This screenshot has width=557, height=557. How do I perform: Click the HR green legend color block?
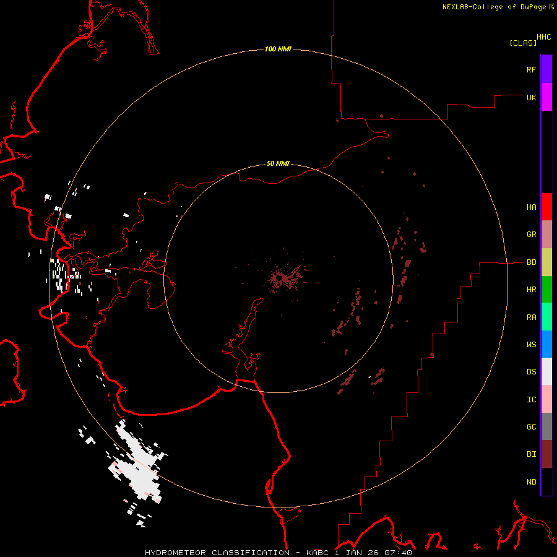point(546,289)
